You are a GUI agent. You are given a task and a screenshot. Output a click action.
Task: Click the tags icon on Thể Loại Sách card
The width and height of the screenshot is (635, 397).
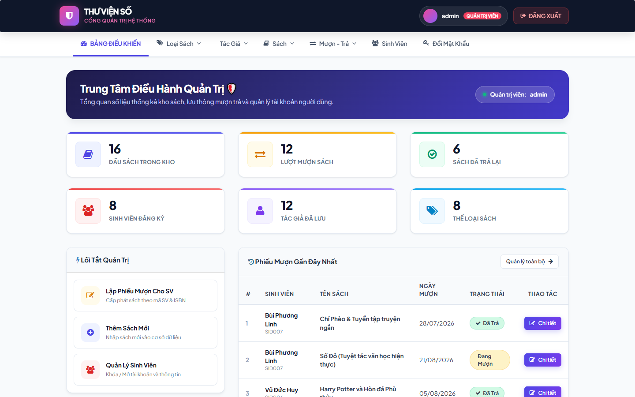point(432,211)
